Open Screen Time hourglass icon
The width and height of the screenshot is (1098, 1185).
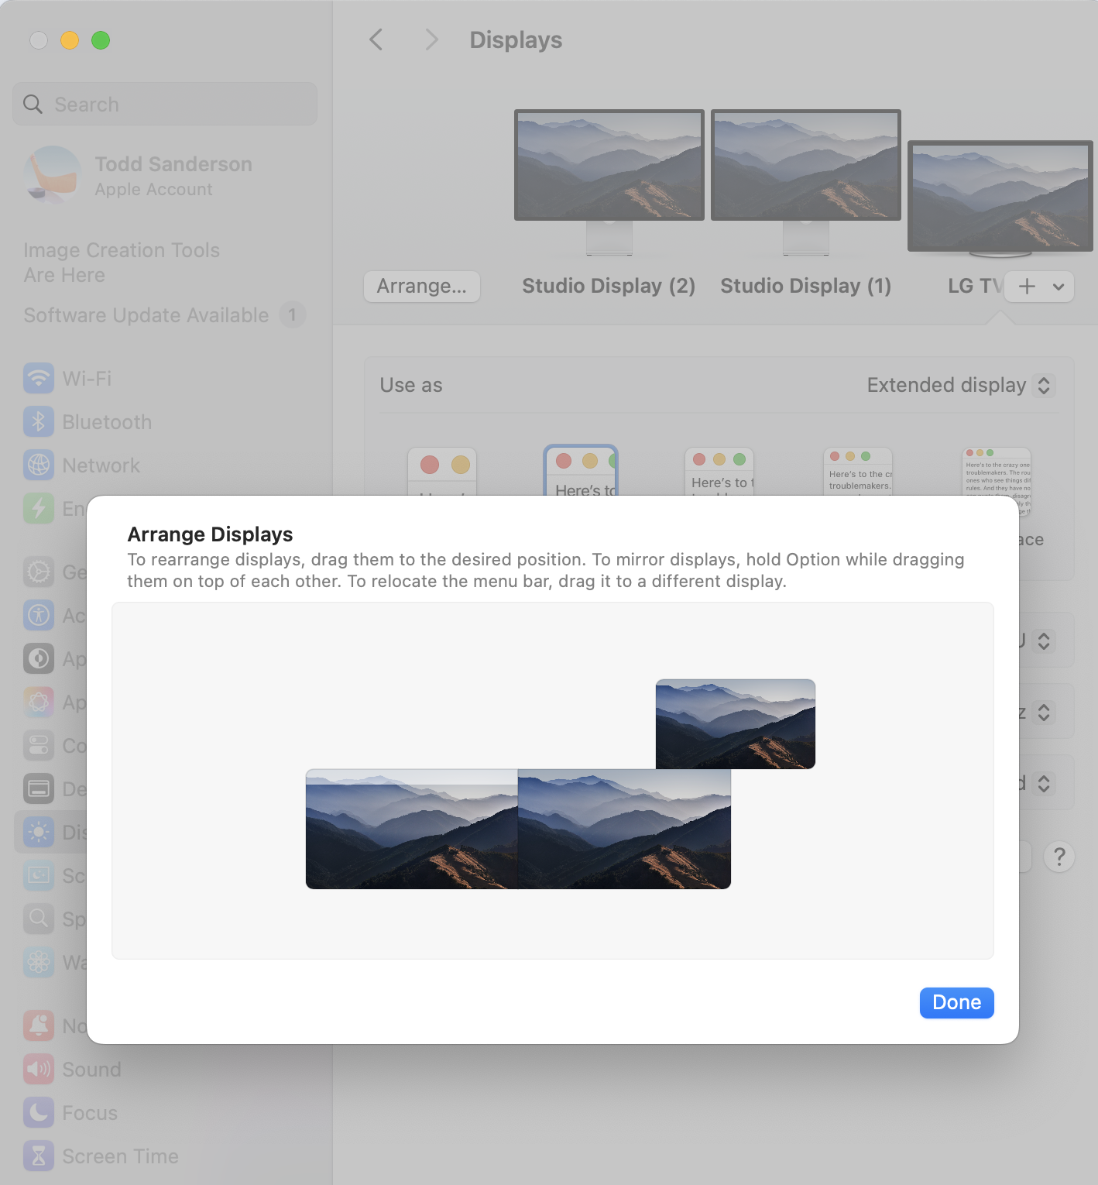click(x=39, y=1156)
